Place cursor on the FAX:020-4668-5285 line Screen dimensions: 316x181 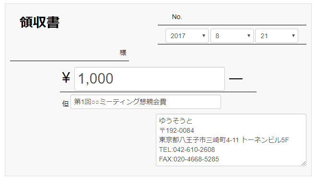coord(189,159)
